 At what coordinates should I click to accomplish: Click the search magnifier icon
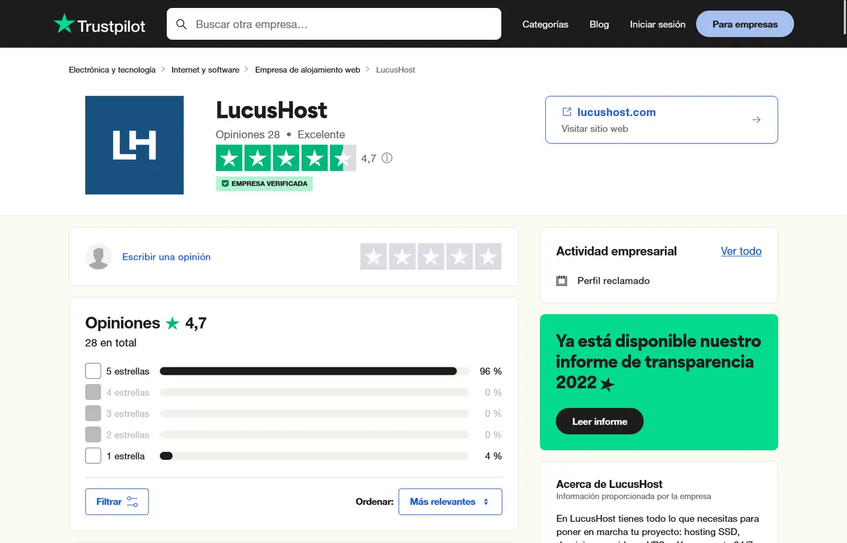[181, 25]
